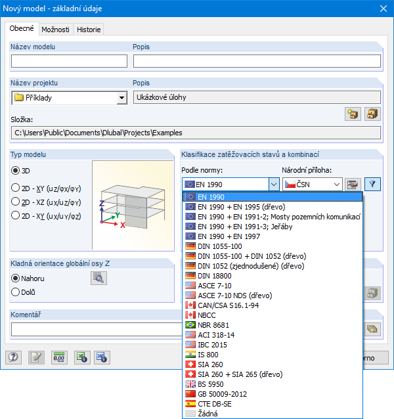Image resolution: width=394 pixels, height=419 pixels.
Task: Choose NBR 8681 standard
Action: [273, 325]
